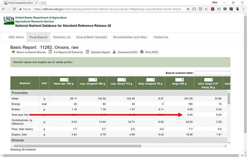The image size is (247, 157).
Task: Click Download (CSV) link
Action: click(x=128, y=52)
